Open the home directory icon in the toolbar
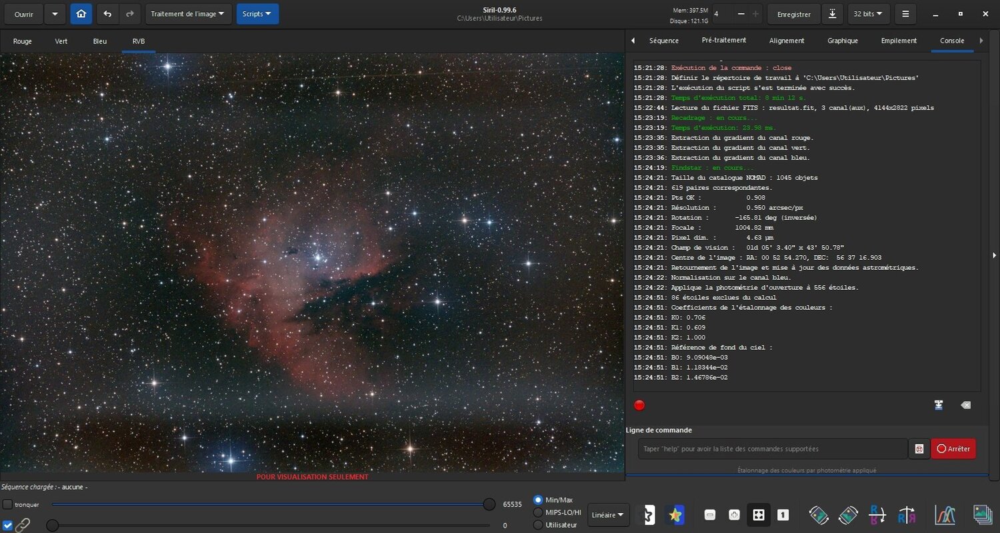 81,13
